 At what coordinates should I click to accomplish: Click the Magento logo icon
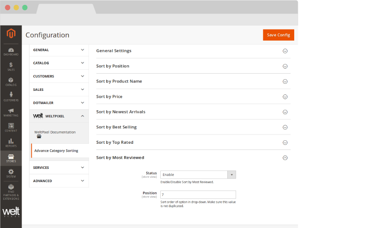click(11, 34)
